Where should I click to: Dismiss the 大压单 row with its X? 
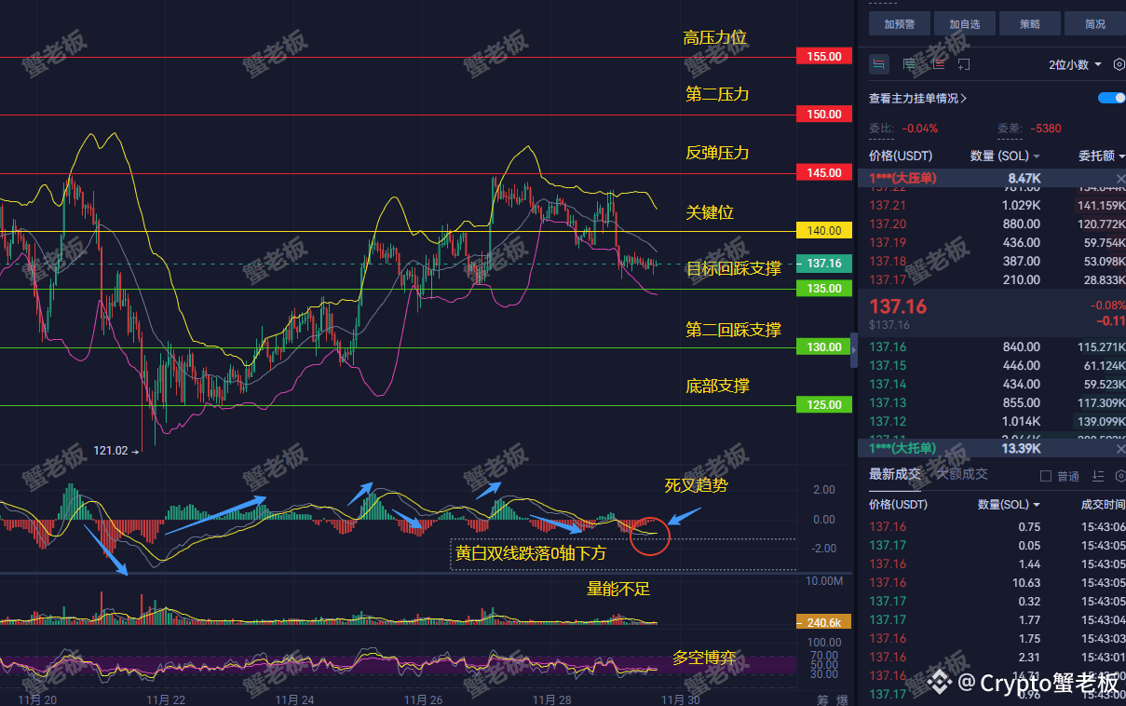point(1120,178)
